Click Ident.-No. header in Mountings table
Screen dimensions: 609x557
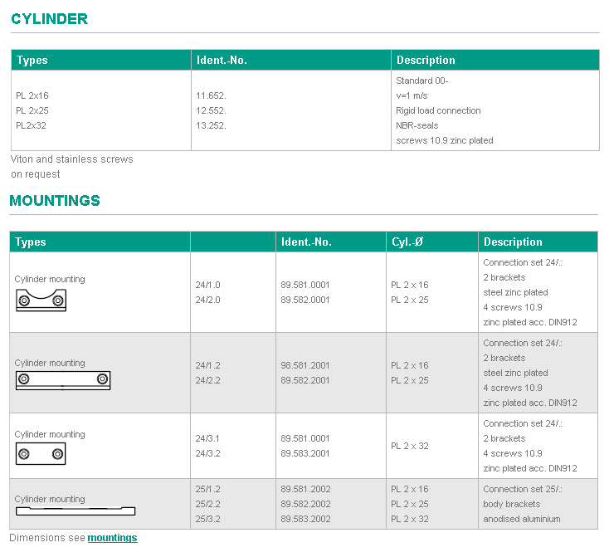[x=306, y=242]
